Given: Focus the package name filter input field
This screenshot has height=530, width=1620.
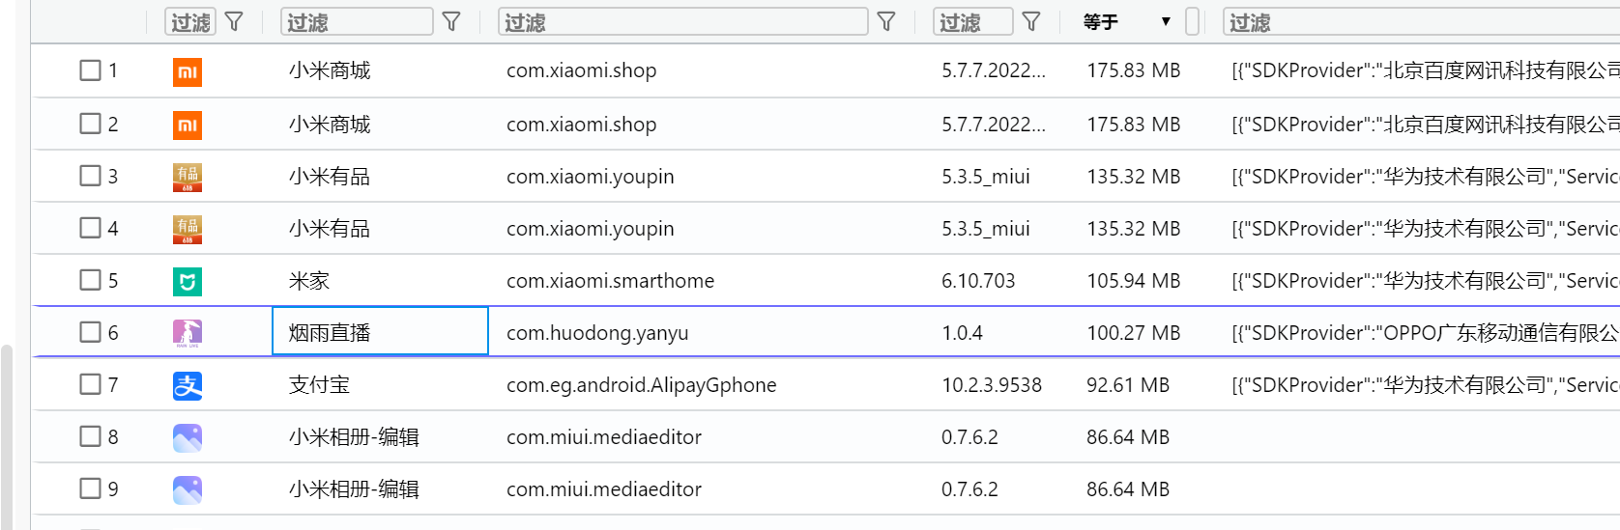Looking at the screenshot, I should click(682, 21).
